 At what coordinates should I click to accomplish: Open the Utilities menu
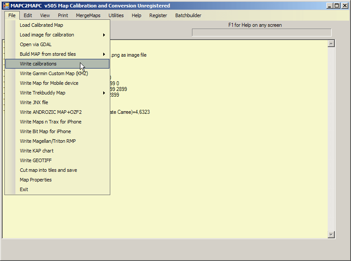coord(116,15)
